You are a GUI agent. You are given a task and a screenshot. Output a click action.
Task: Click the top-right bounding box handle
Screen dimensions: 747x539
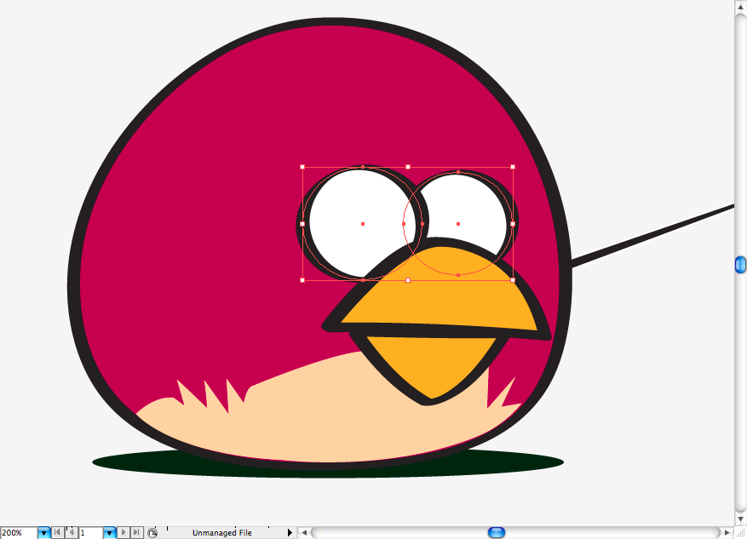coord(513,167)
